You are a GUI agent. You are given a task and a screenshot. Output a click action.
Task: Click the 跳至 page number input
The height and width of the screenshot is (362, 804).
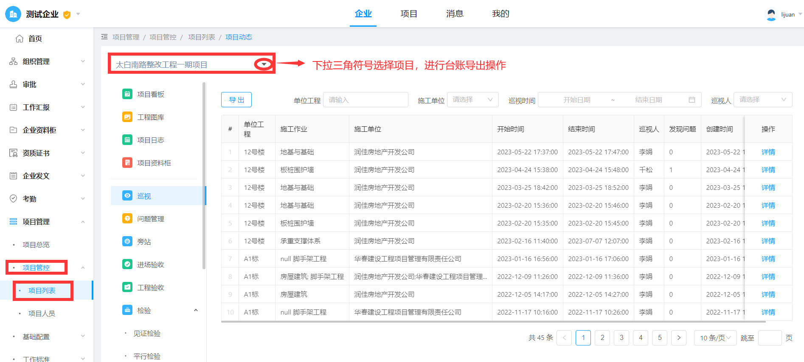pos(770,338)
